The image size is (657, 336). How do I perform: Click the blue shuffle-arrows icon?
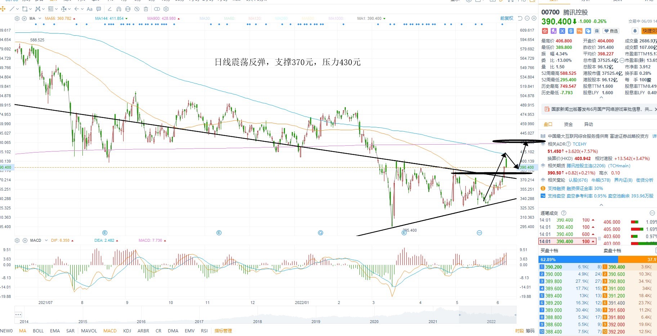coord(562,31)
